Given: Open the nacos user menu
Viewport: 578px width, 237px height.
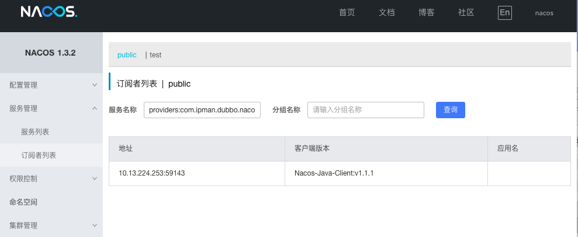Looking at the screenshot, I should coord(544,13).
